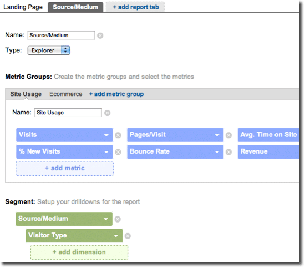Click the add report tab button
Screen dimensions: 305x268
click(135, 7)
